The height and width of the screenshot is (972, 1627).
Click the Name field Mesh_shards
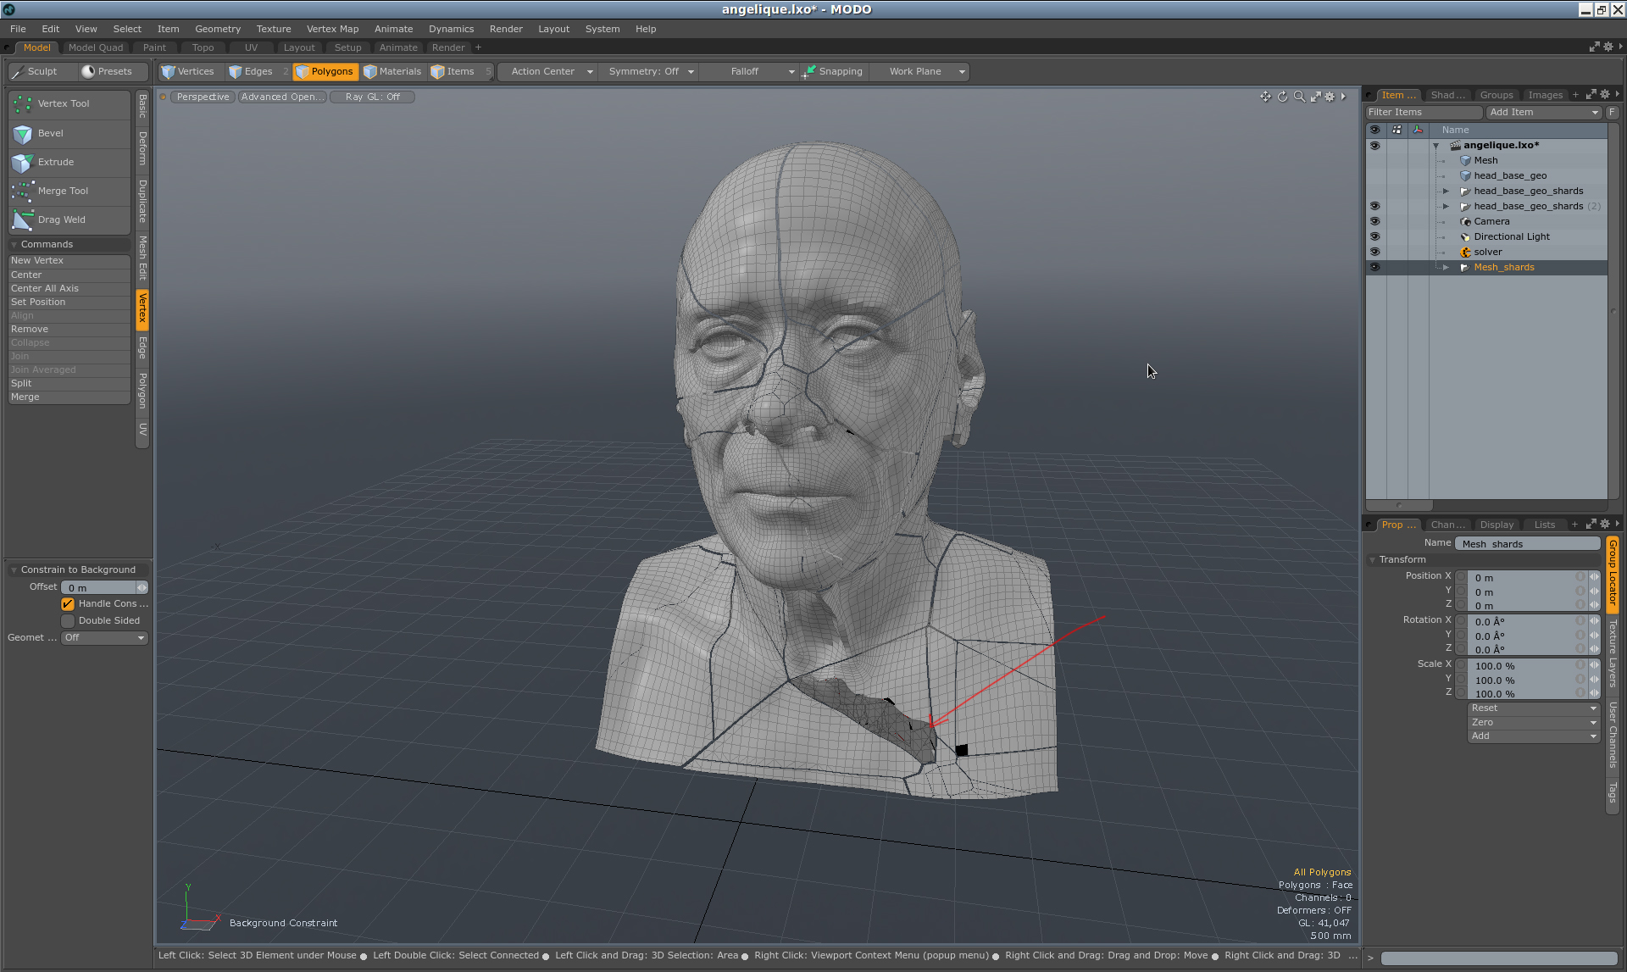pos(1528,544)
